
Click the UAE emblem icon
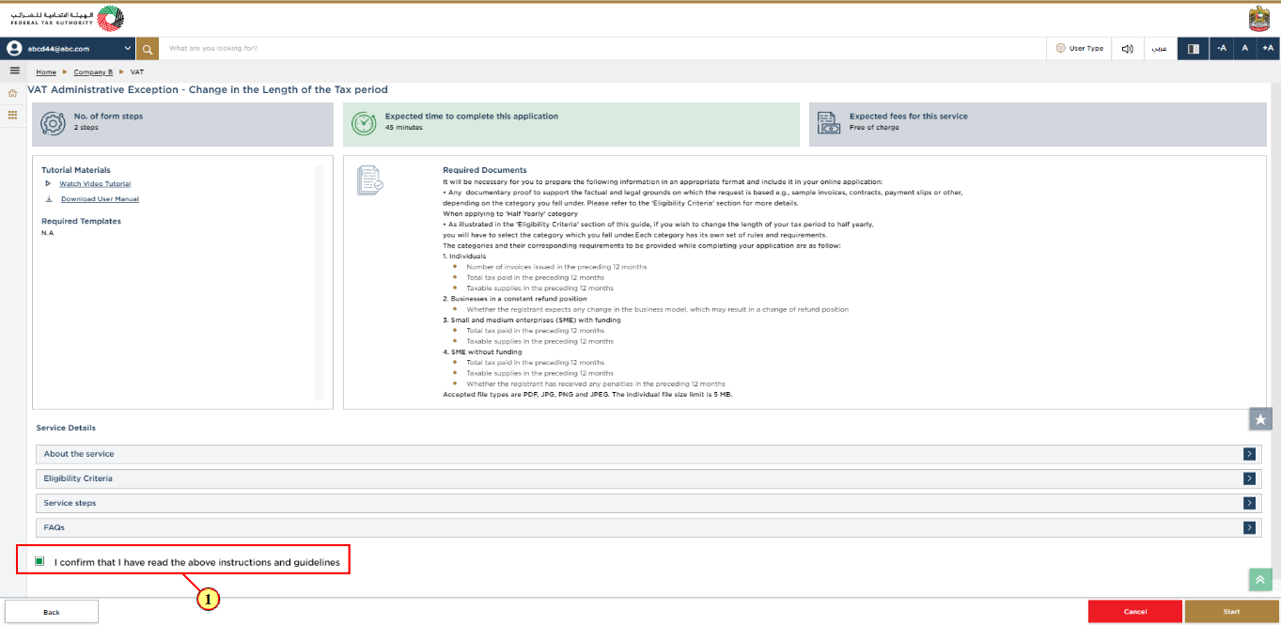tap(1258, 19)
